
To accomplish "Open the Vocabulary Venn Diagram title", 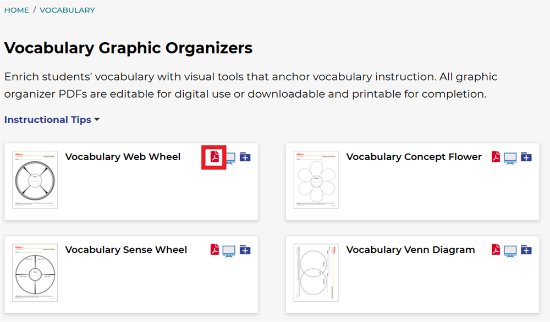I will click(x=410, y=250).
